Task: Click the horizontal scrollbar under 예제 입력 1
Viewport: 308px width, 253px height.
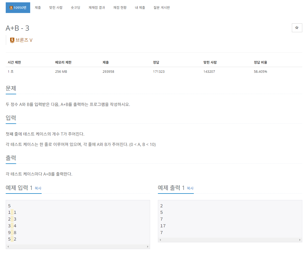Action: tap(78, 247)
